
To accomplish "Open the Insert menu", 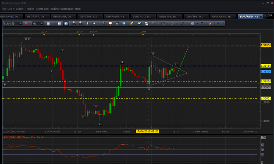I will tap(20, 9).
